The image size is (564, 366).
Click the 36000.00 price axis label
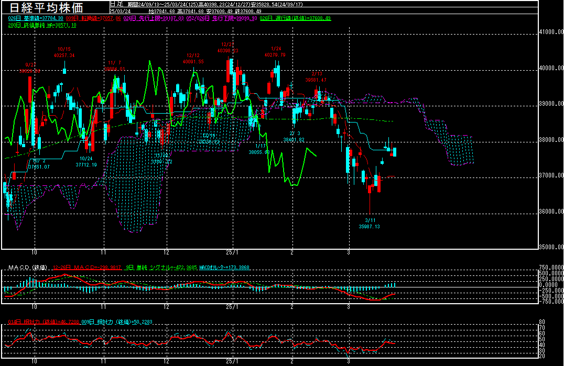[551, 212]
